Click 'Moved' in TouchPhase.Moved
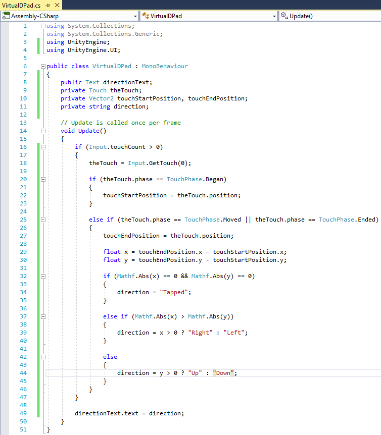This screenshot has height=435, width=381. tap(232, 220)
